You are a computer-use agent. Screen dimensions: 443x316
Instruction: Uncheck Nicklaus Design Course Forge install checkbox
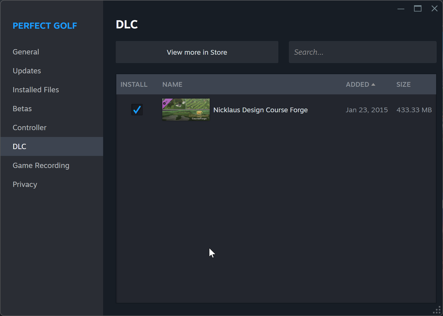point(137,110)
